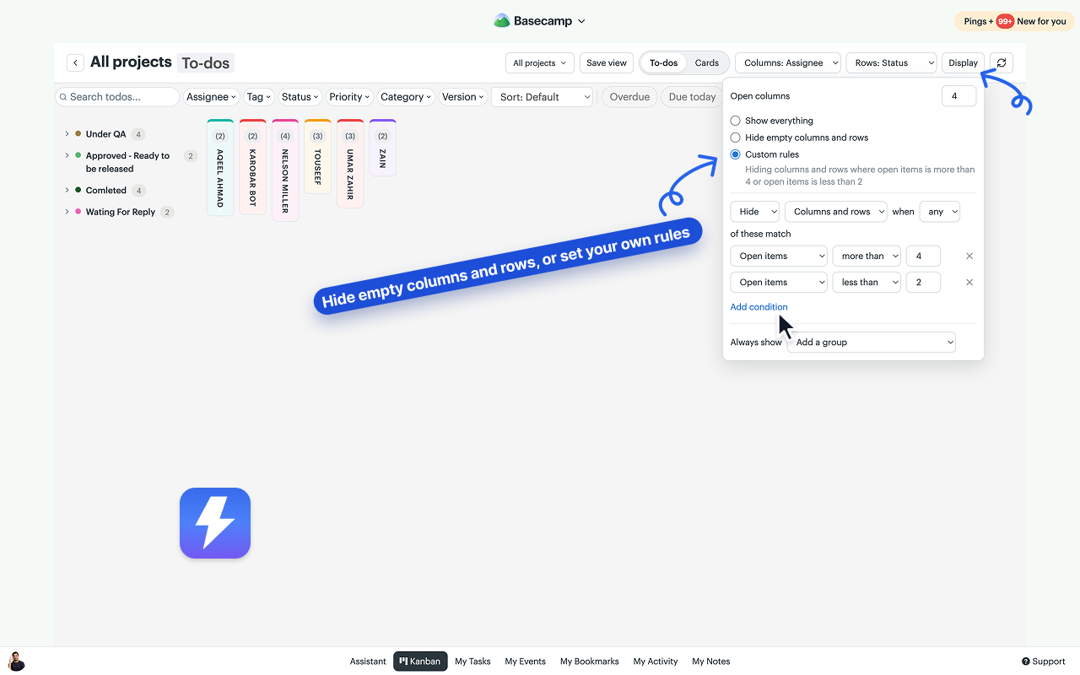Open the NELSON MILLER column
Screen dimensions: 1080x675
[x=285, y=170]
